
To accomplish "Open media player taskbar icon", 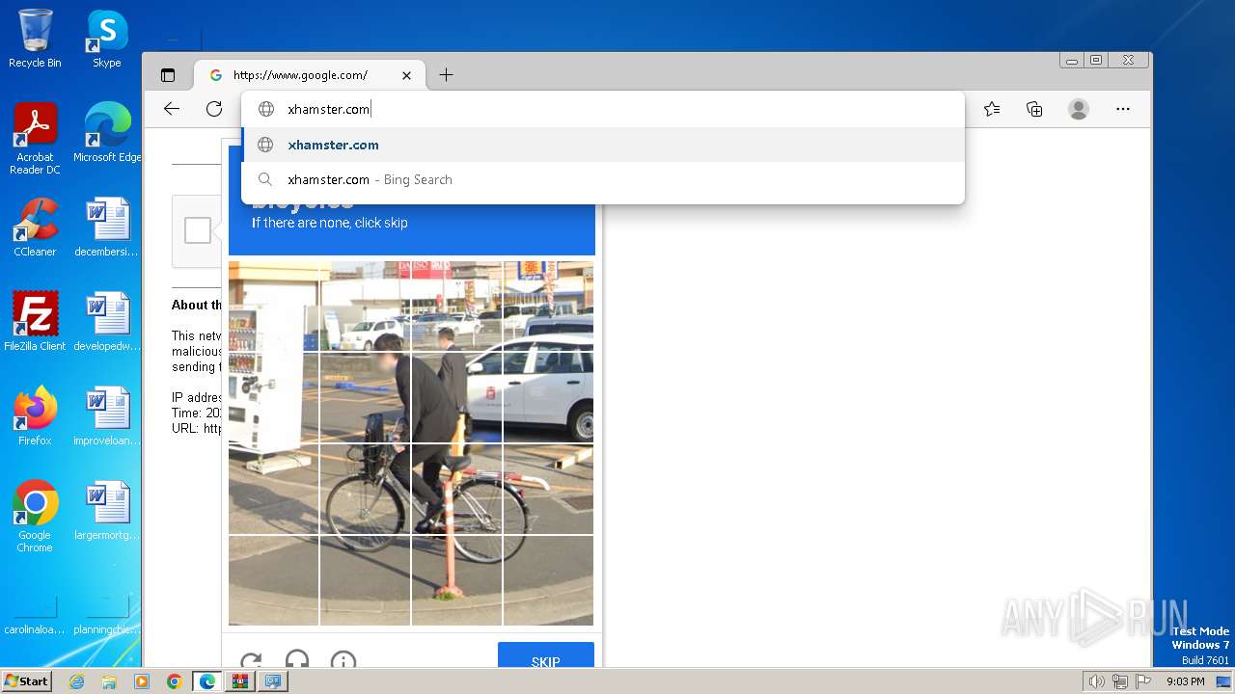I will 142,681.
